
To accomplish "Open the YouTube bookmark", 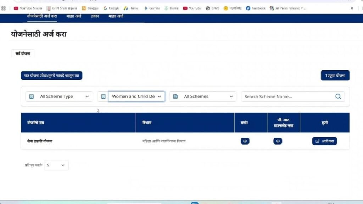I will [192, 8].
